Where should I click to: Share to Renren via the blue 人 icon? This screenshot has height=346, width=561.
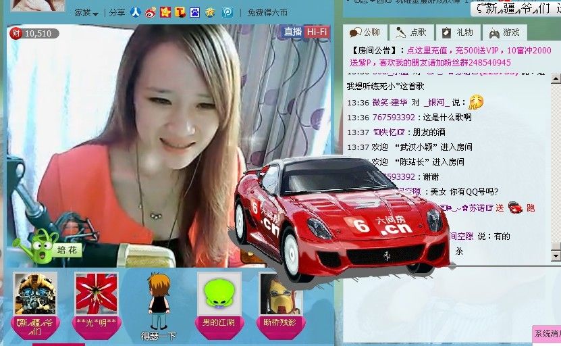[135, 12]
